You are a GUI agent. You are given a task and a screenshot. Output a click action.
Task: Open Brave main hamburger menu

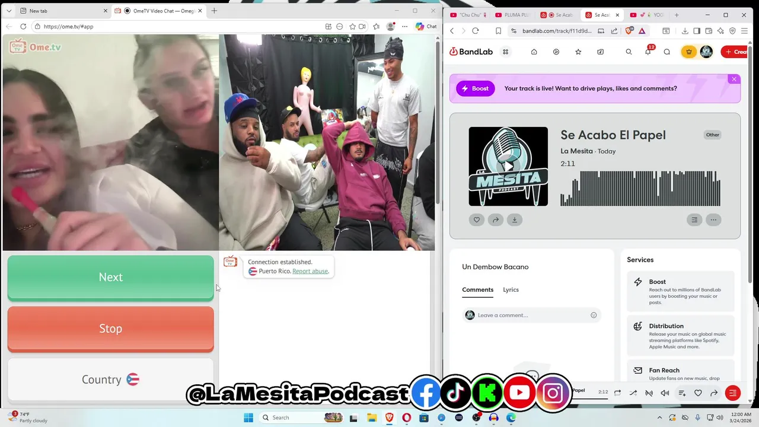(x=745, y=31)
